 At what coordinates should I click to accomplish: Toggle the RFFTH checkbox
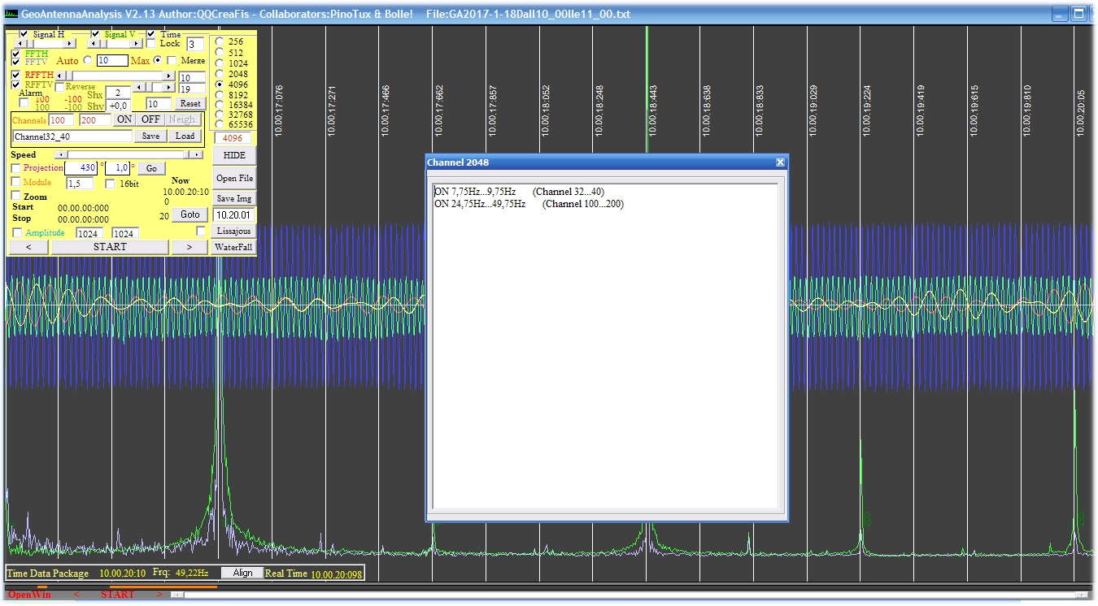click(16, 75)
